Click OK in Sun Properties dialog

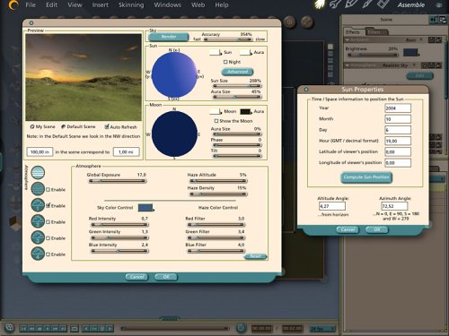(x=377, y=229)
